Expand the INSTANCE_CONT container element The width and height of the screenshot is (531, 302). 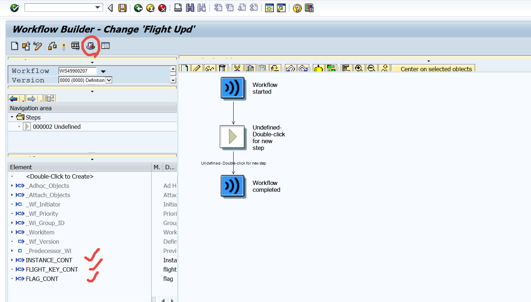pos(12,260)
